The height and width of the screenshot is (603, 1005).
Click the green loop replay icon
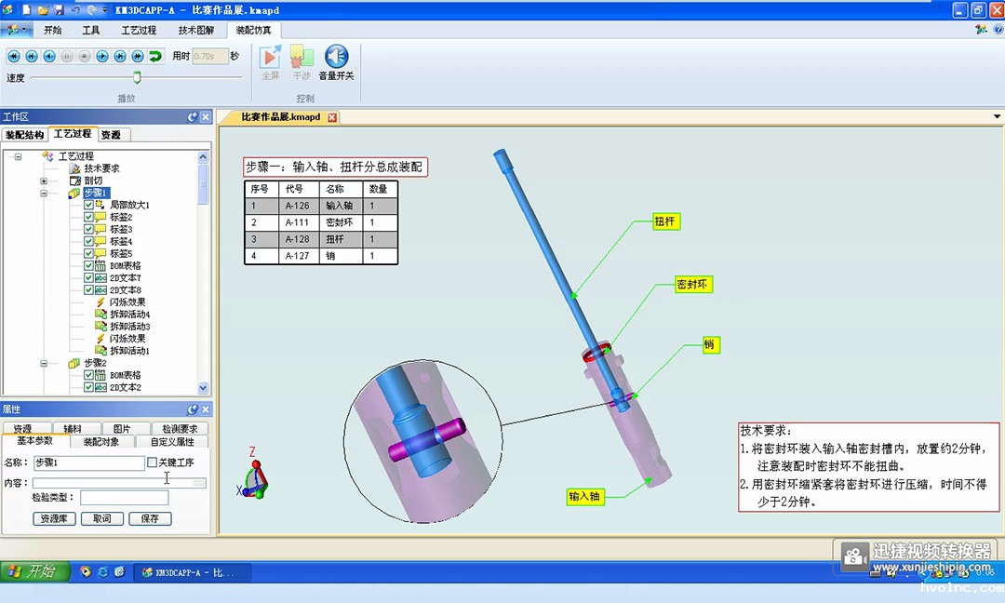point(155,56)
